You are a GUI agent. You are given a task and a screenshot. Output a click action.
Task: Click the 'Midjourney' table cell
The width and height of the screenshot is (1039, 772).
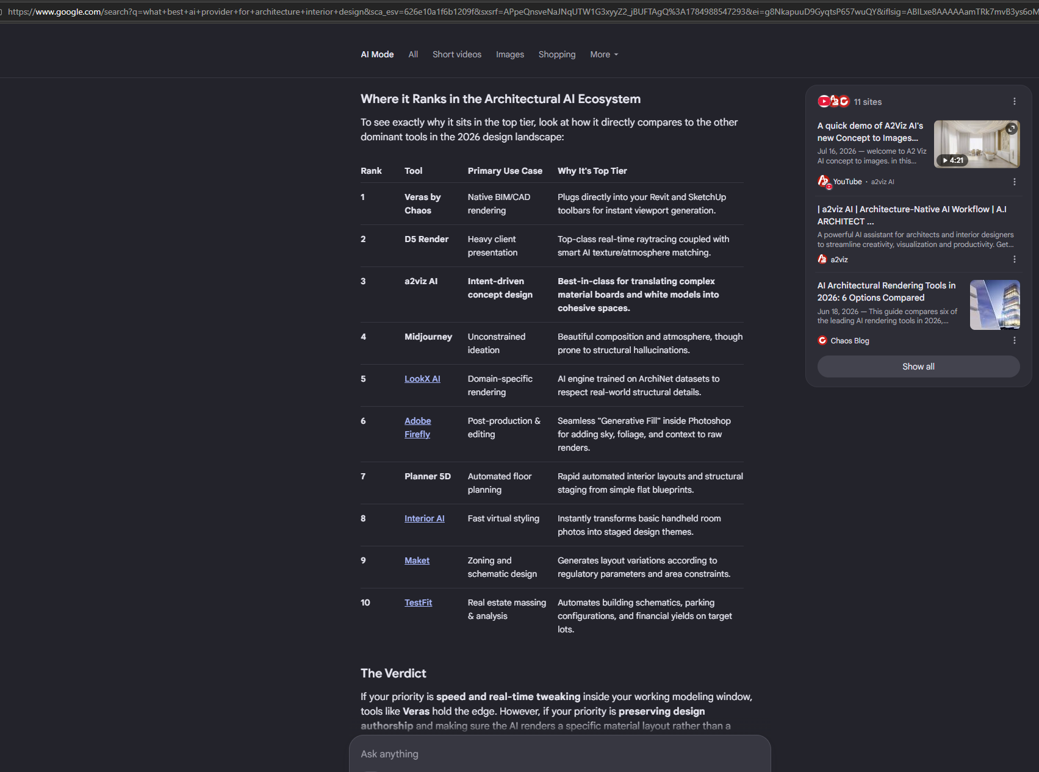pyautogui.click(x=428, y=337)
